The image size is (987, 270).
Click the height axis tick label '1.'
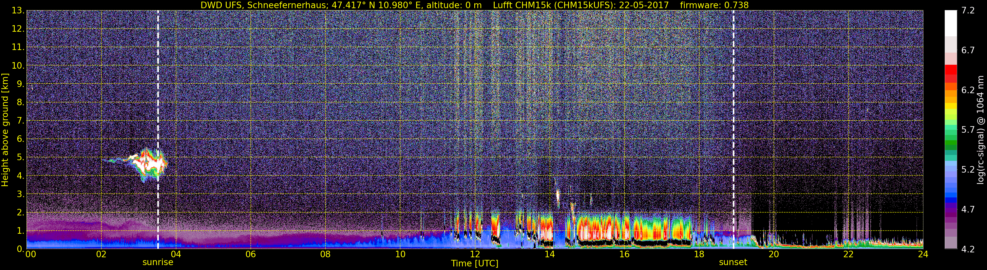pos(20,230)
